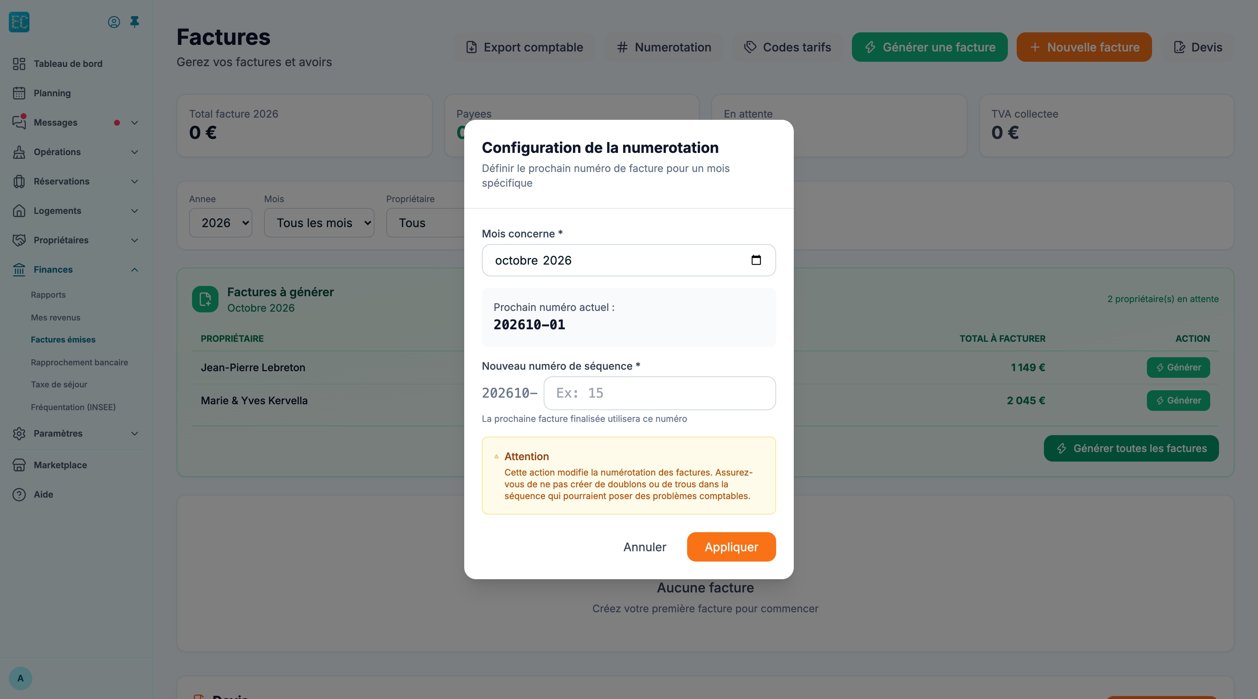Click Générer for Jean-Pierre Lebreton
This screenshot has width=1258, height=699.
1179,367
